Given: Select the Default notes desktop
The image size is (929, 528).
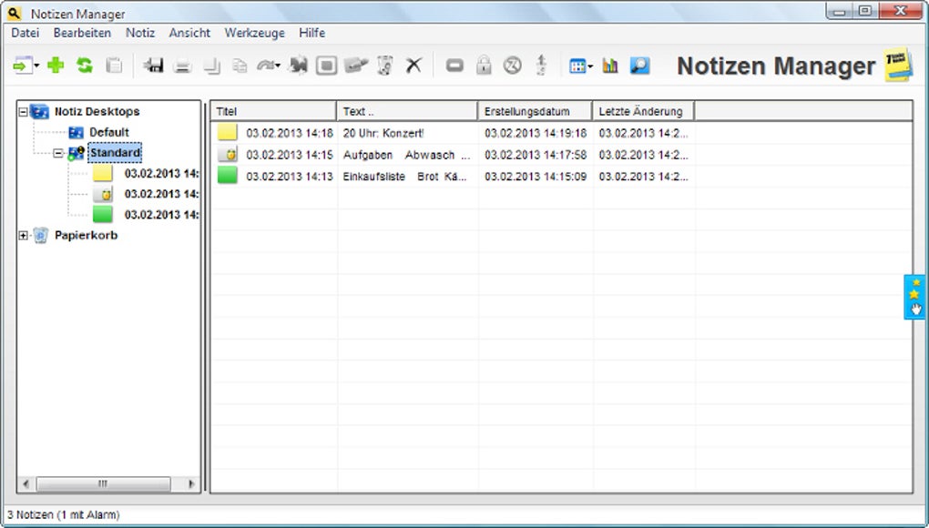Looking at the screenshot, I should 110,131.
